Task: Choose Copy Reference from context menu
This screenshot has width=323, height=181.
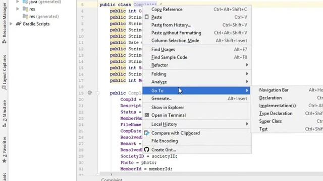Action: (x=197, y=10)
